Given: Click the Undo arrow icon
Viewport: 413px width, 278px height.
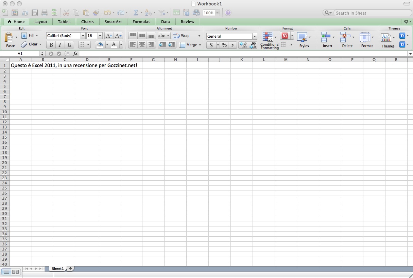Looking at the screenshot, I should click(107, 13).
